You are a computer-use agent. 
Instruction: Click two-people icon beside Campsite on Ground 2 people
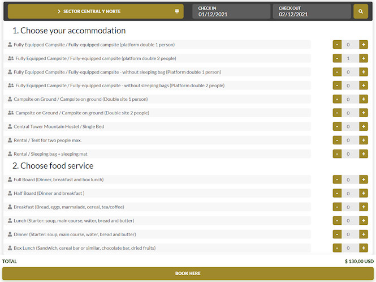(x=10, y=113)
